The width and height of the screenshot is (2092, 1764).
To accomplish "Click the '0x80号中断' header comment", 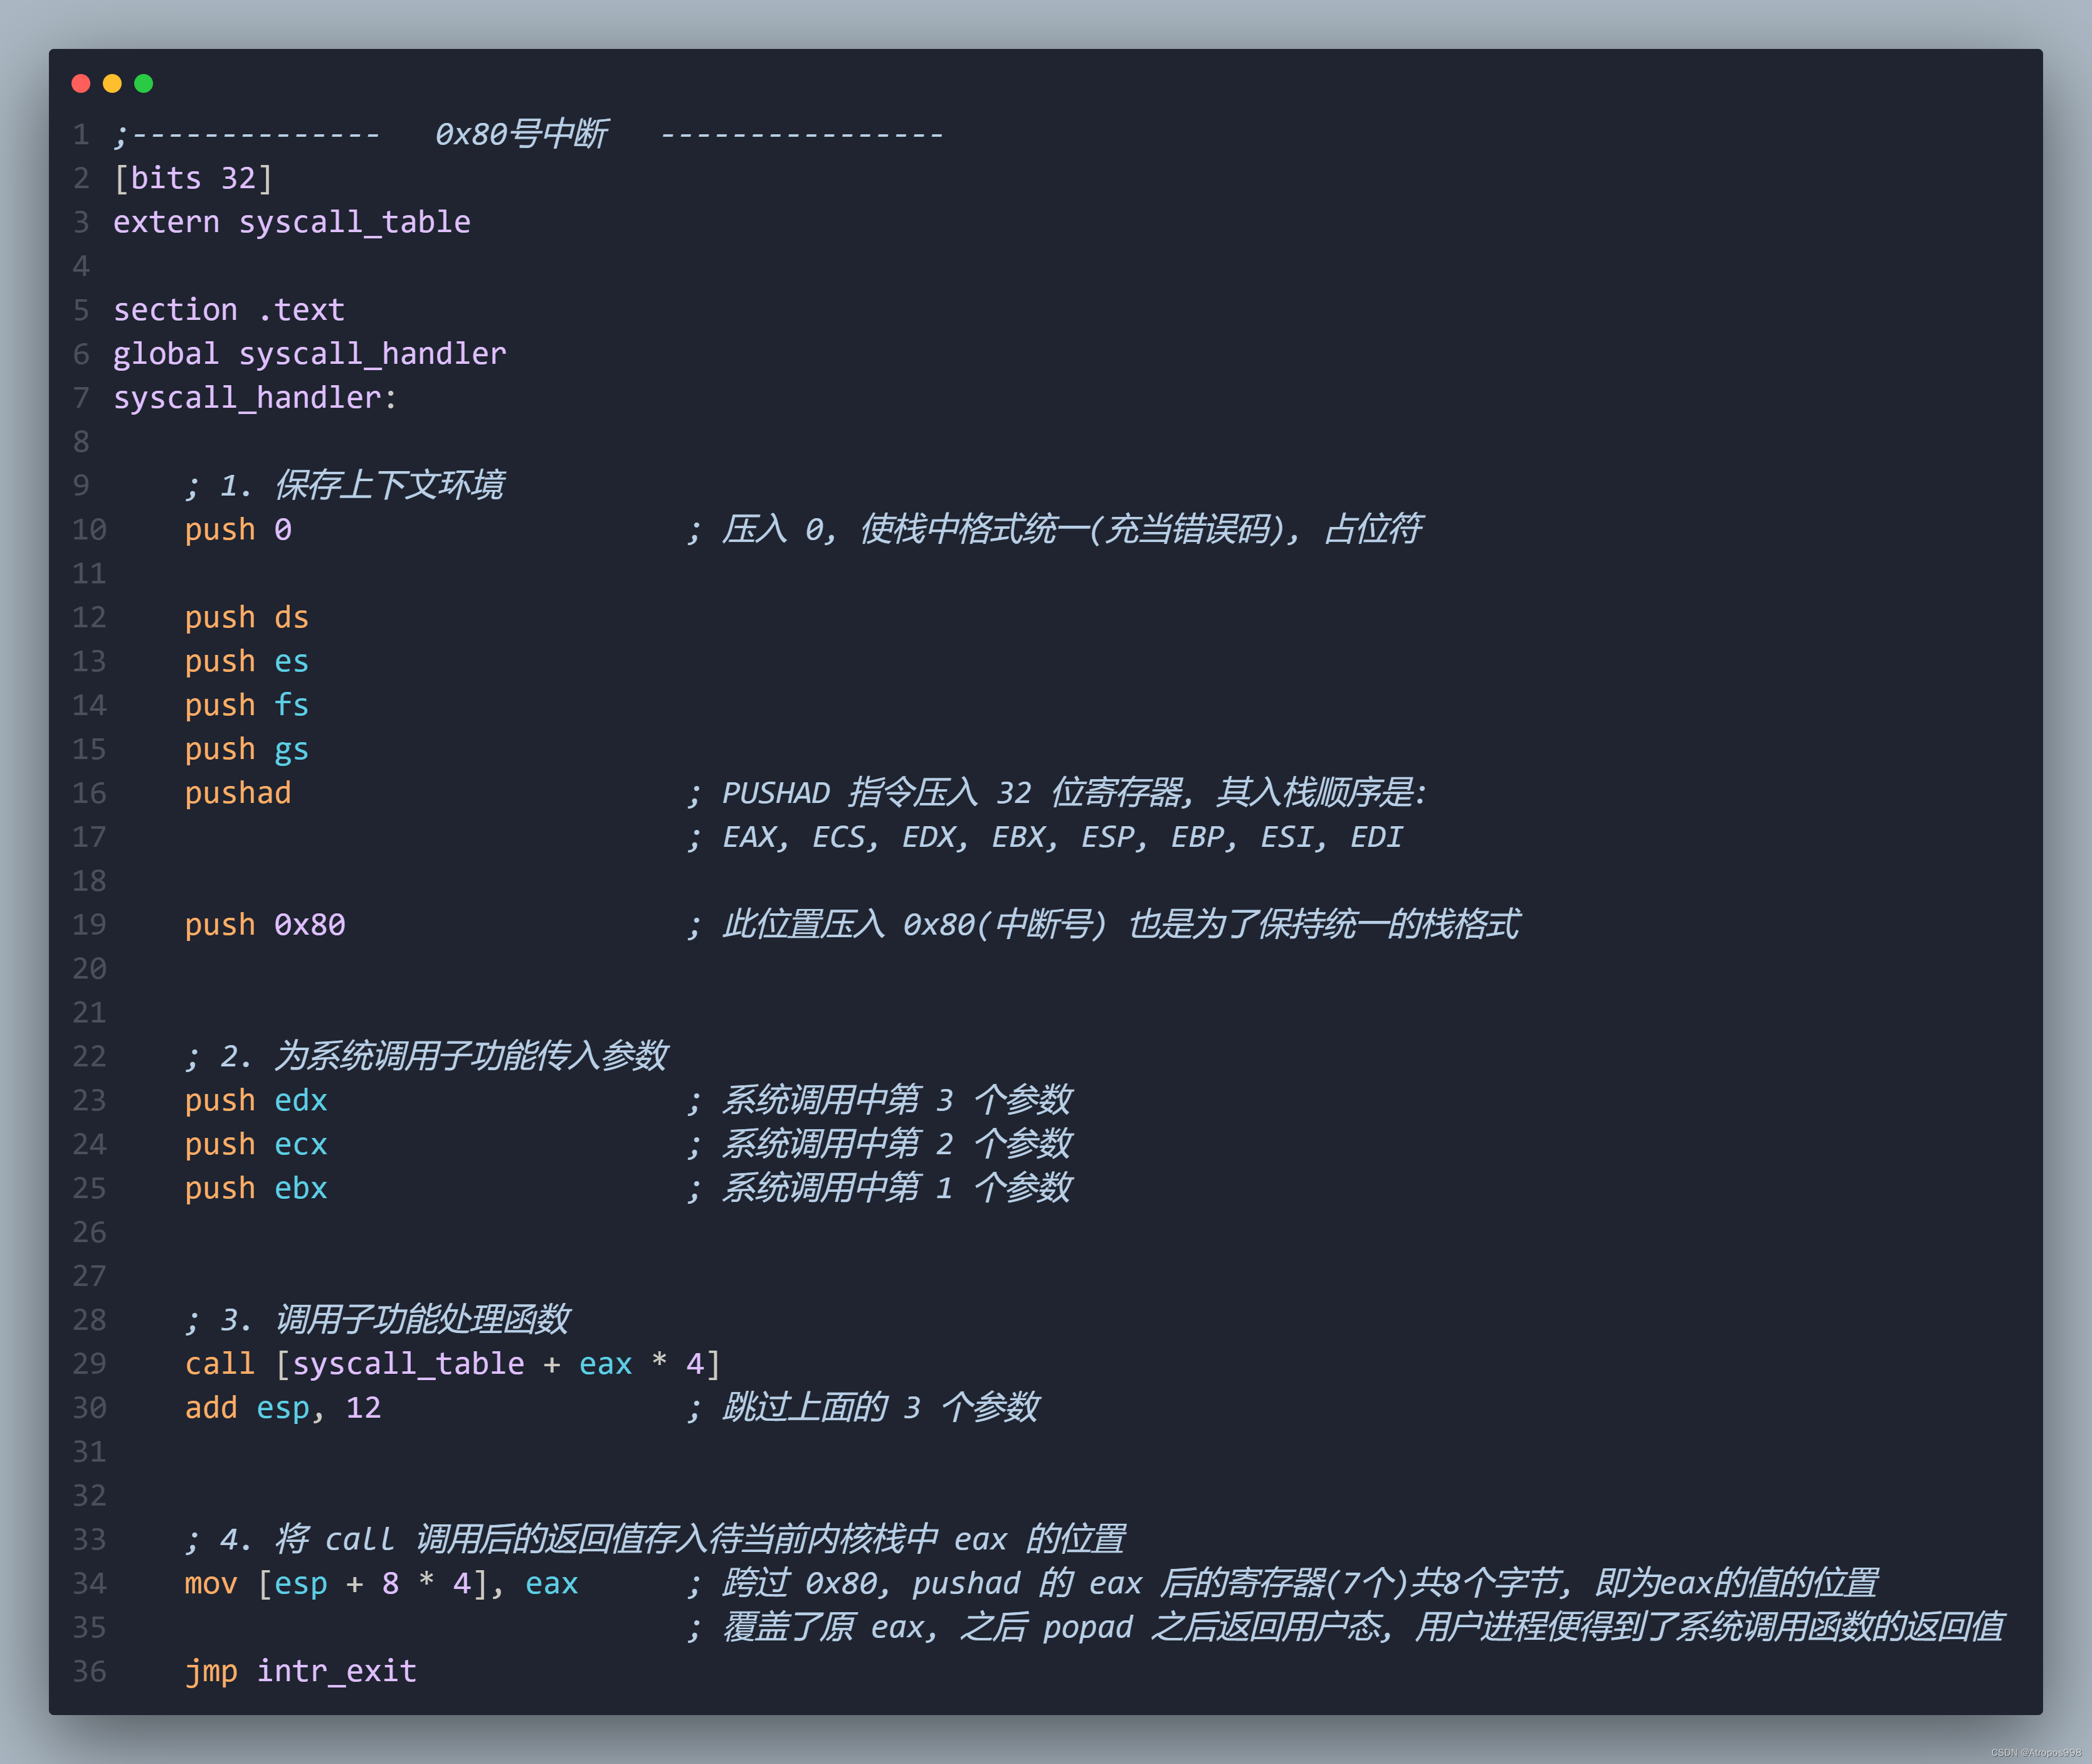I will point(520,134).
